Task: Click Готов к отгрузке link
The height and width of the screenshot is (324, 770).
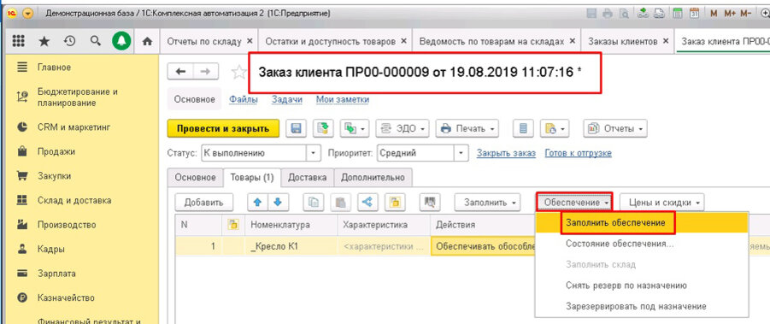Action: pos(578,153)
